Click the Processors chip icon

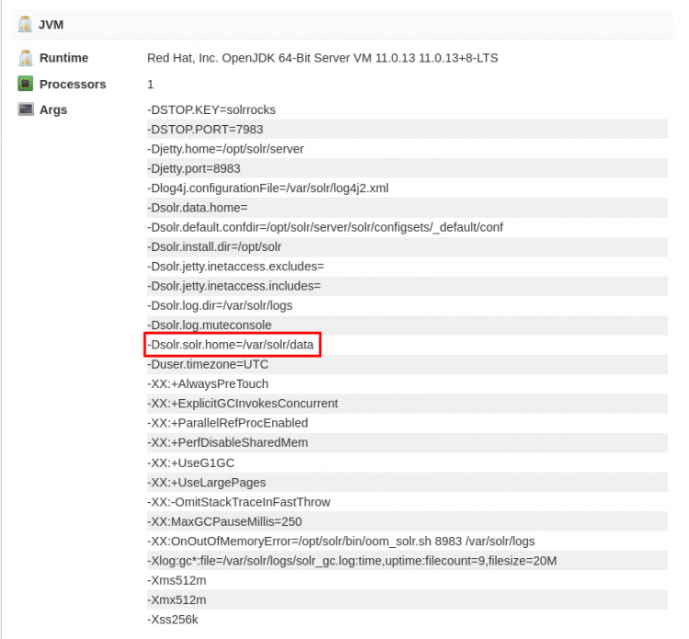pyautogui.click(x=25, y=84)
